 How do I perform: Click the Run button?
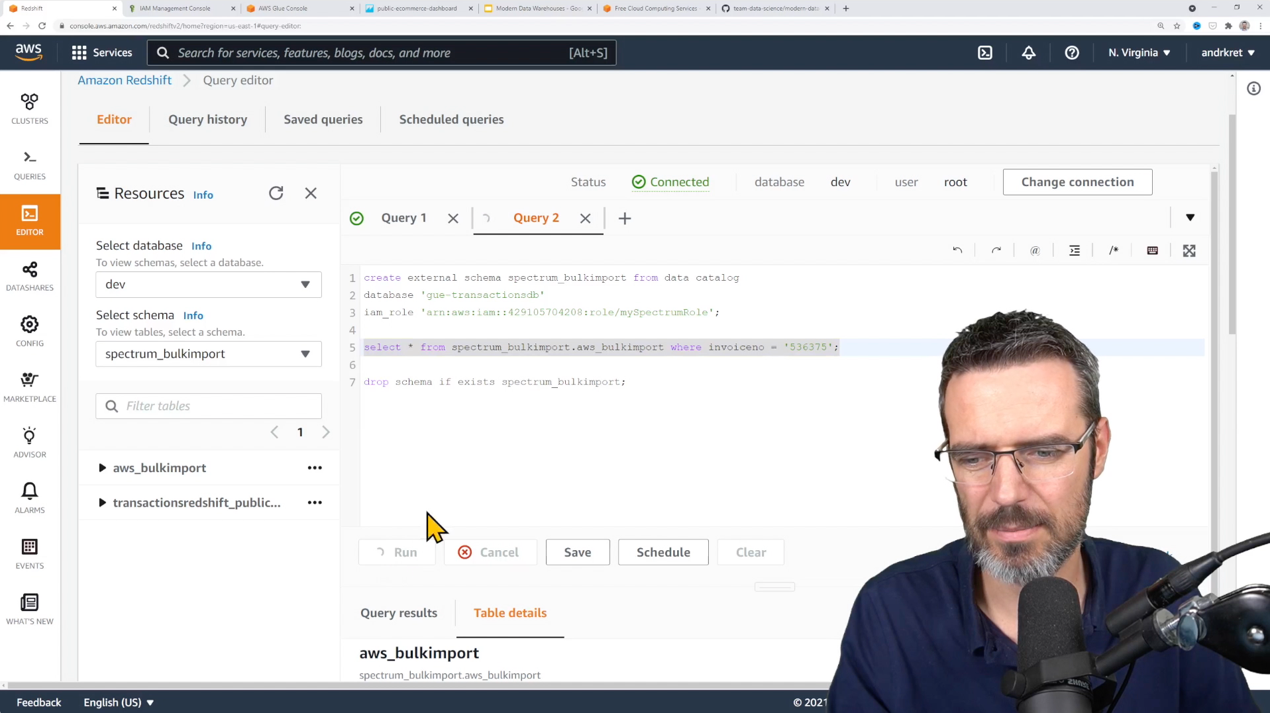tap(397, 553)
